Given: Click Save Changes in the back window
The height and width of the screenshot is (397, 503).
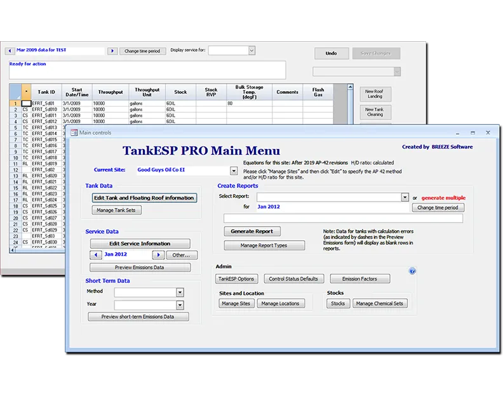Looking at the screenshot, I should tap(376, 53).
